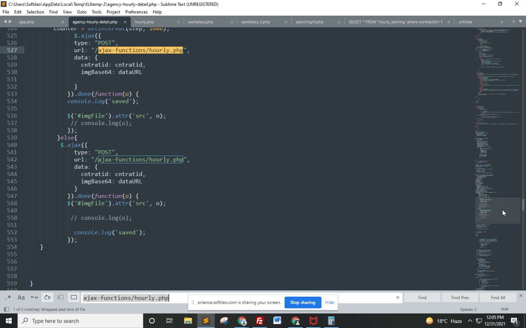Toggle whole word matching option

click(34, 297)
